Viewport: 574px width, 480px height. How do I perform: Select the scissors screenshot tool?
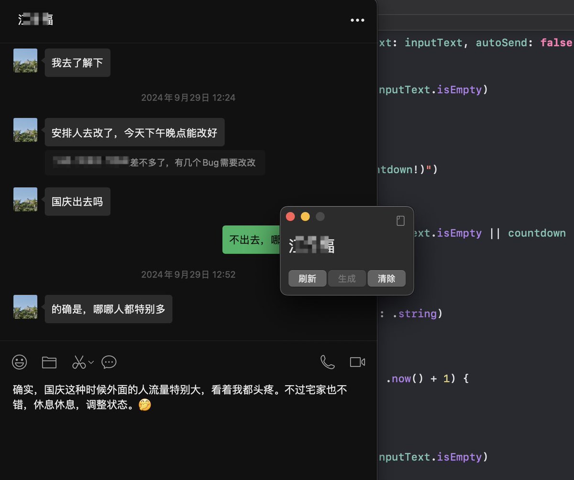coord(79,362)
